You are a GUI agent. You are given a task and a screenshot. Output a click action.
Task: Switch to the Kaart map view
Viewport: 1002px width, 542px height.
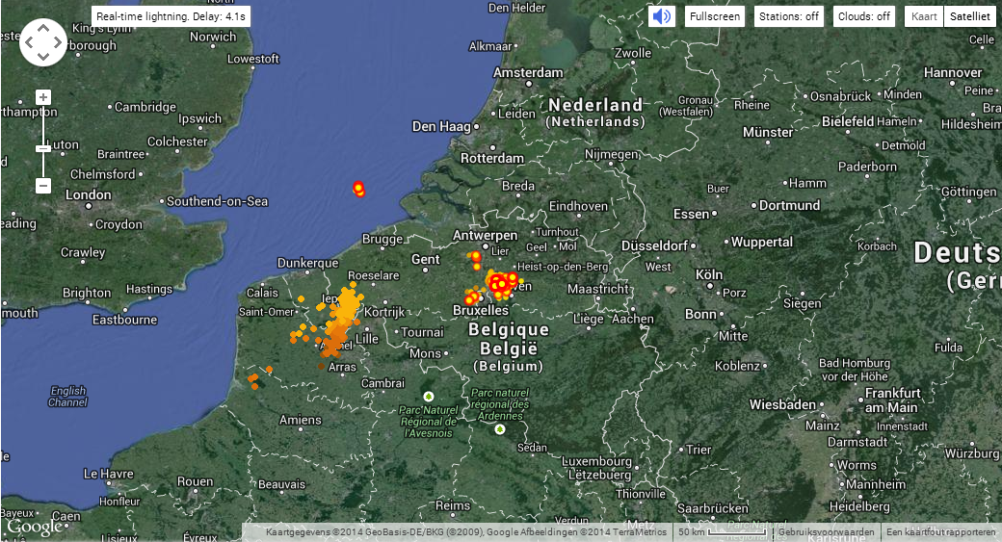[x=924, y=16]
